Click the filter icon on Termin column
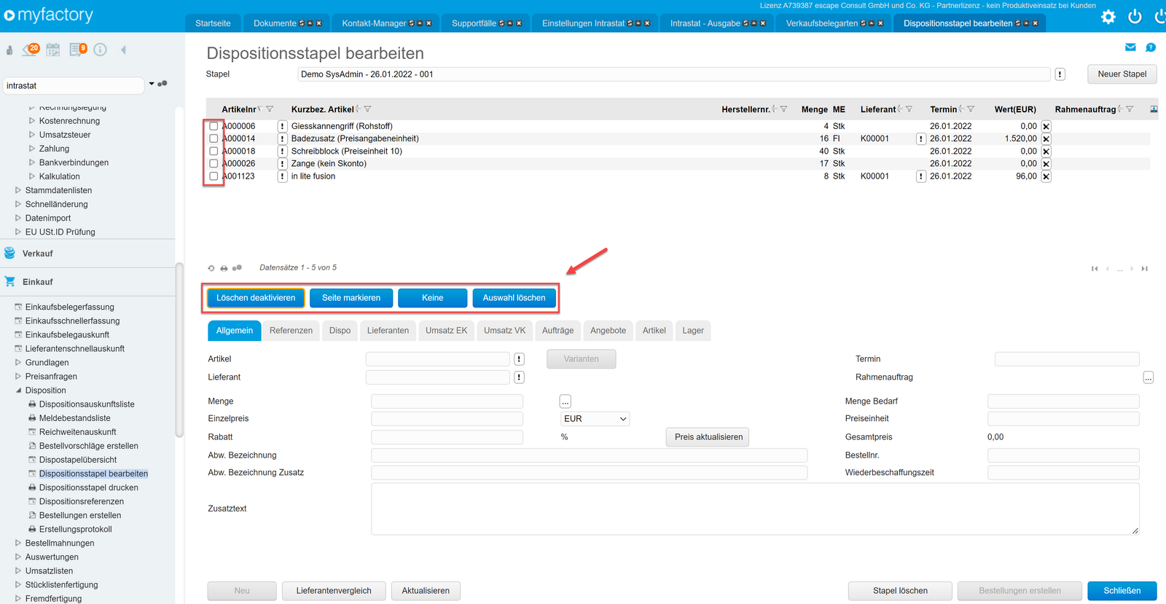Screen dimensions: 1166x604 click(x=971, y=109)
